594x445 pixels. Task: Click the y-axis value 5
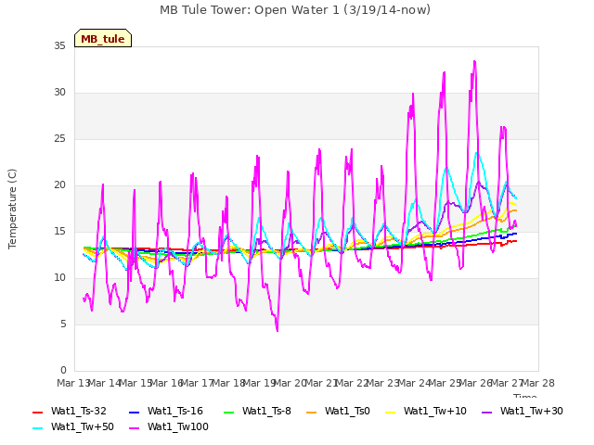click(x=63, y=324)
